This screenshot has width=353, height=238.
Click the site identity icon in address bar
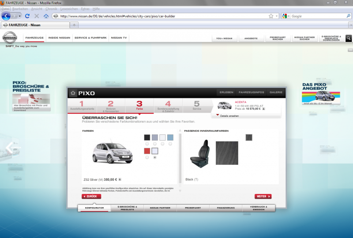pos(56,16)
